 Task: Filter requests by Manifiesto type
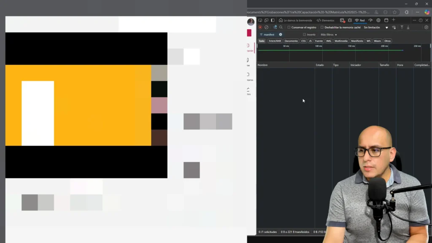pos(357,41)
